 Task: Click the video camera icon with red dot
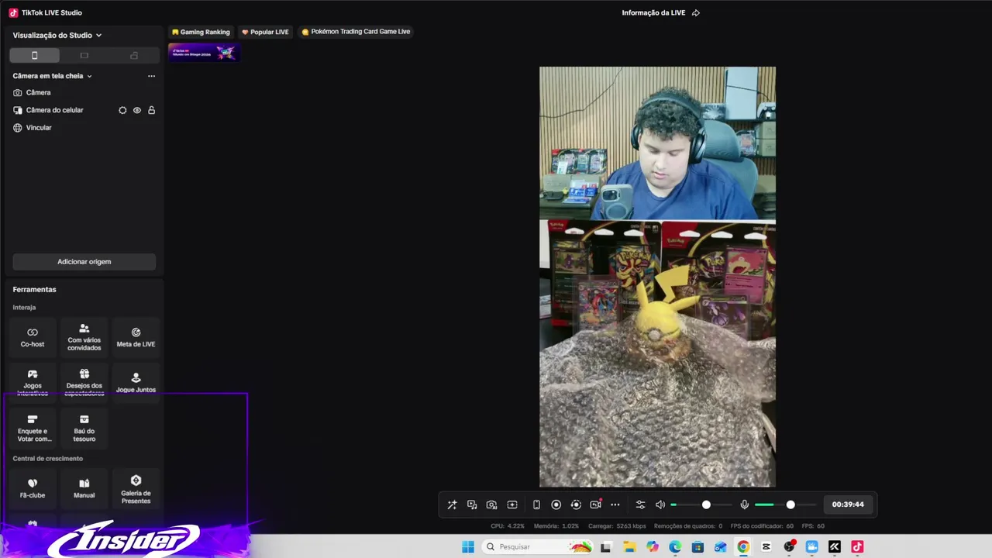point(595,505)
